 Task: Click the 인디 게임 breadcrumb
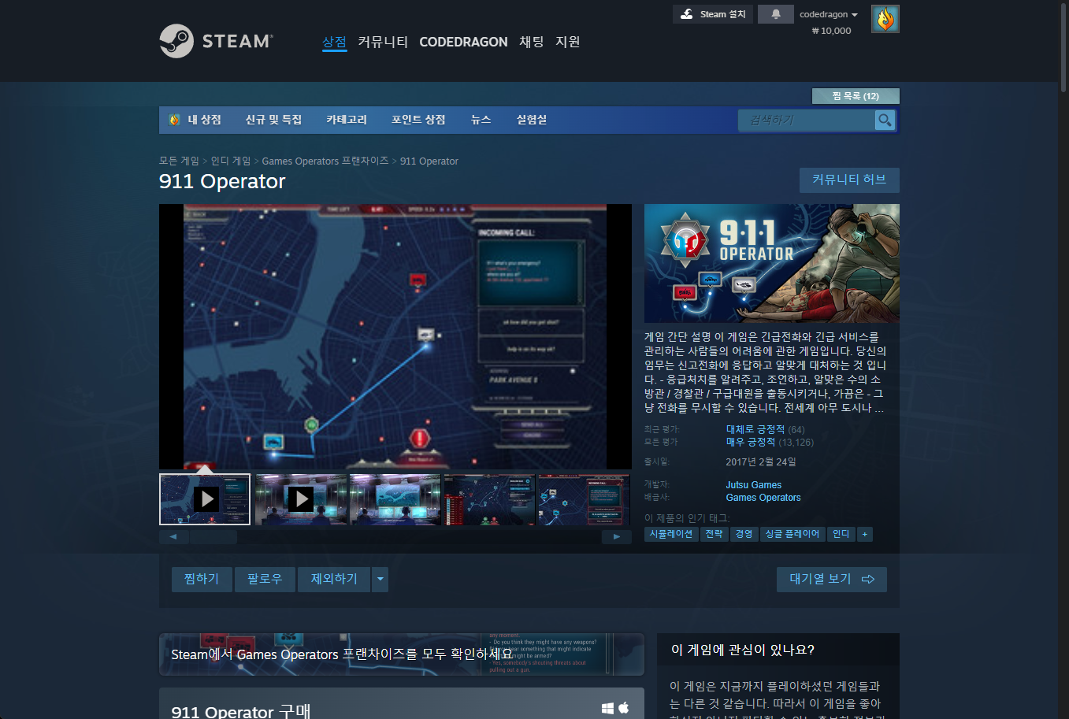(231, 161)
